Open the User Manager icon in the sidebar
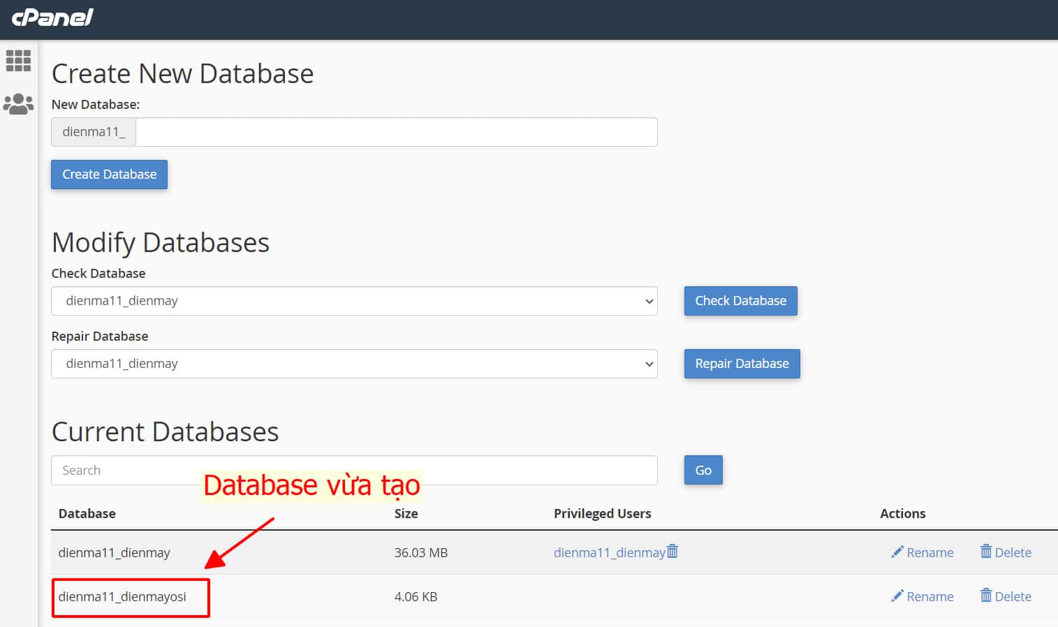The width and height of the screenshot is (1058, 627). 18,103
